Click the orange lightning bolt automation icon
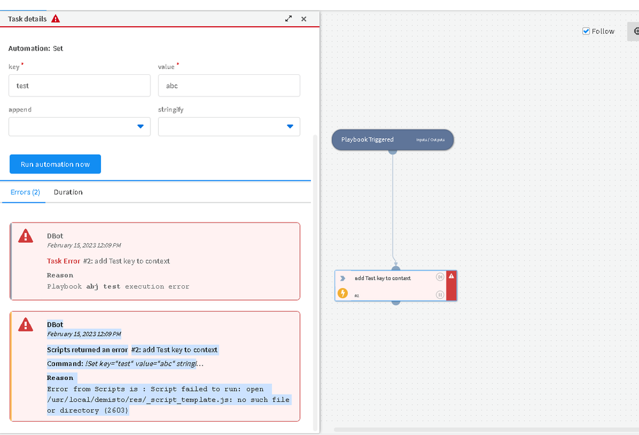Viewport: 639px width, 435px height. [x=343, y=294]
